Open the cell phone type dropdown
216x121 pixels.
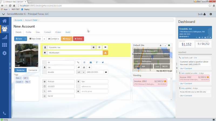[x=81, y=72]
